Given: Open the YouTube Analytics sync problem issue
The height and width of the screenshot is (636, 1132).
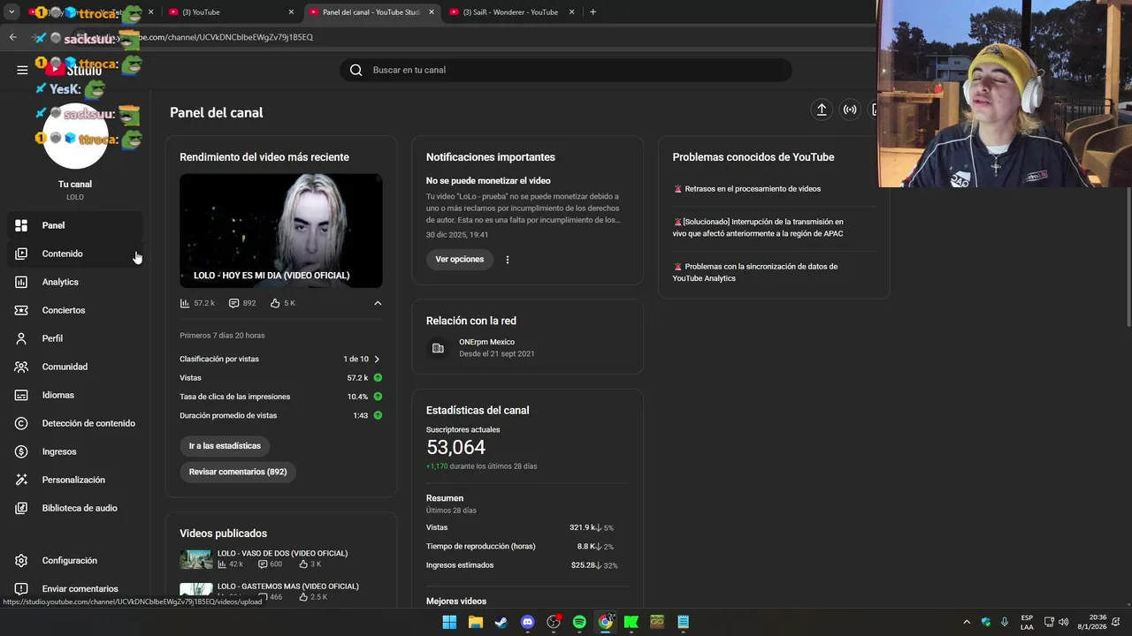Looking at the screenshot, I should 755,272.
